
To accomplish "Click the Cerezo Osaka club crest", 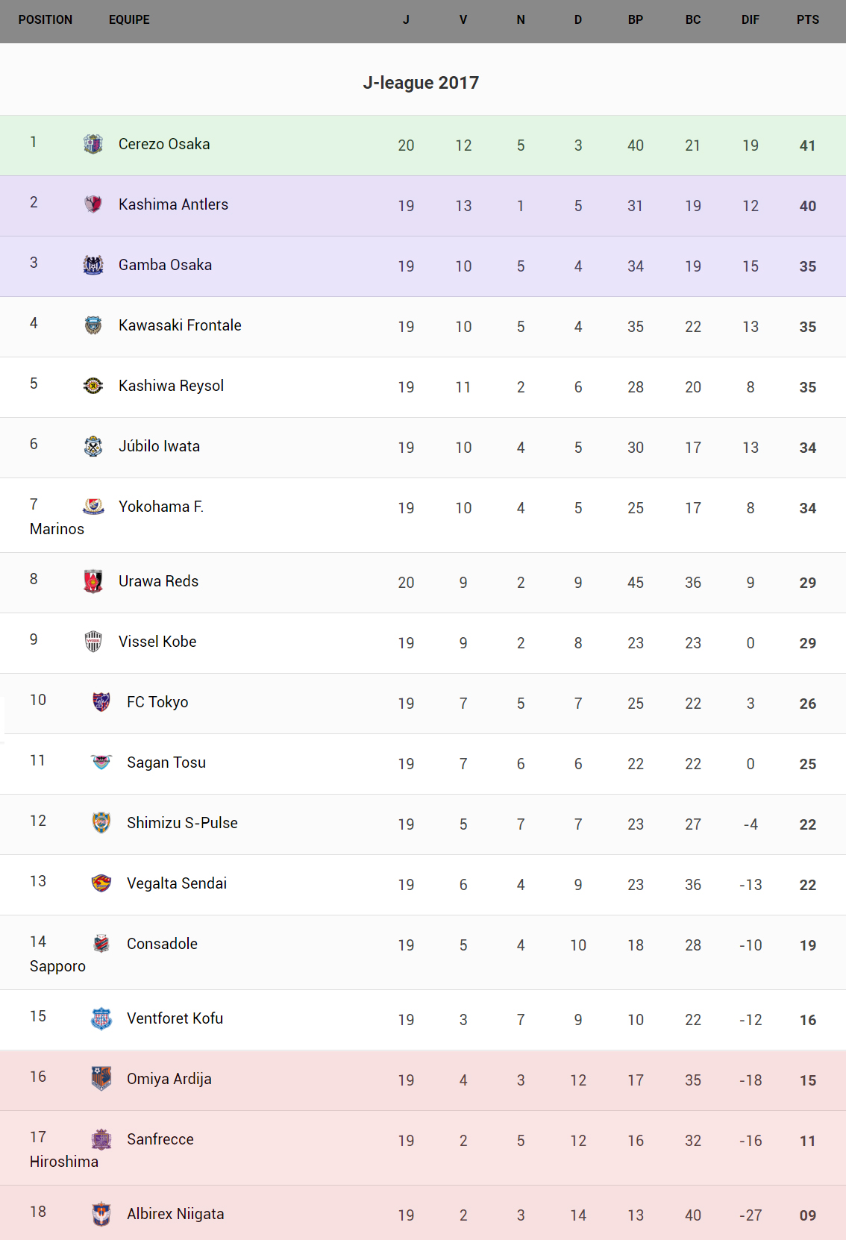I will [93, 144].
